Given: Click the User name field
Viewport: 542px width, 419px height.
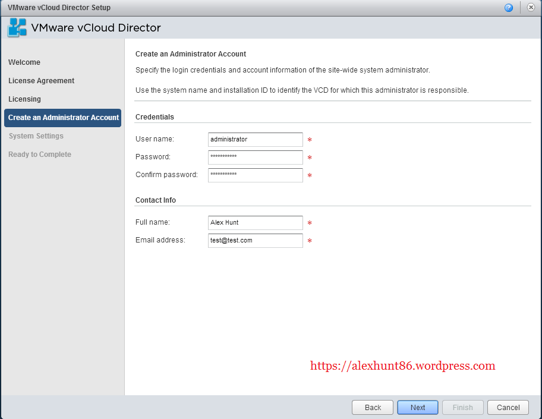Looking at the screenshot, I should tap(256, 140).
